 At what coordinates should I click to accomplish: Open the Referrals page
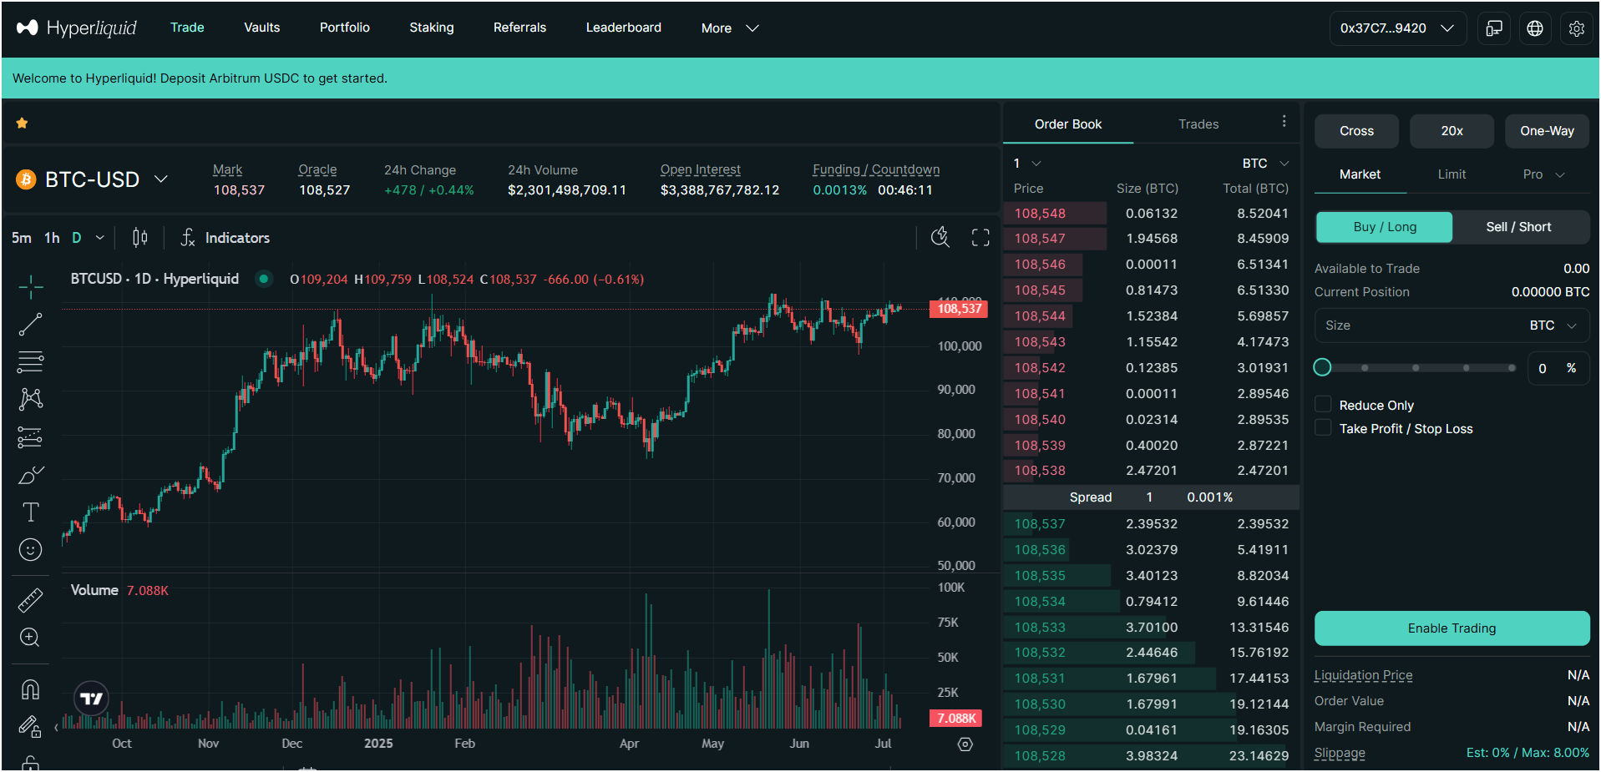(519, 28)
